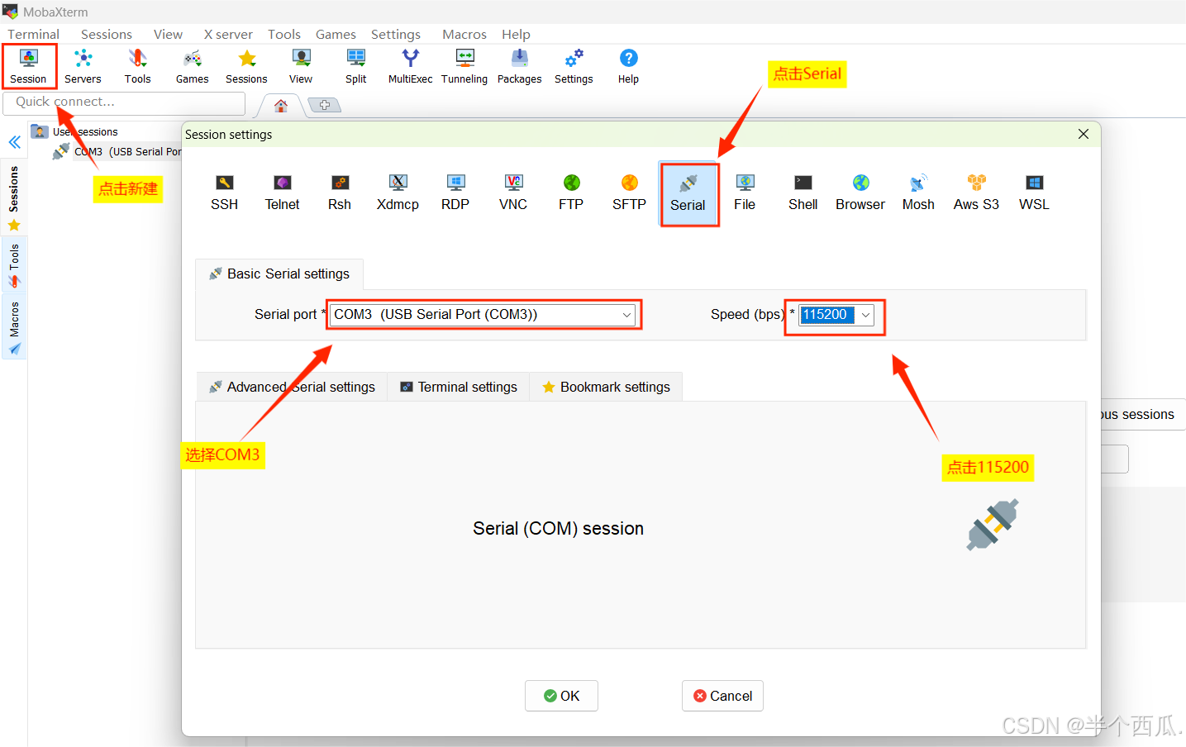Image resolution: width=1186 pixels, height=747 pixels.
Task: Click the Split toolbar icon
Action: pyautogui.click(x=356, y=66)
